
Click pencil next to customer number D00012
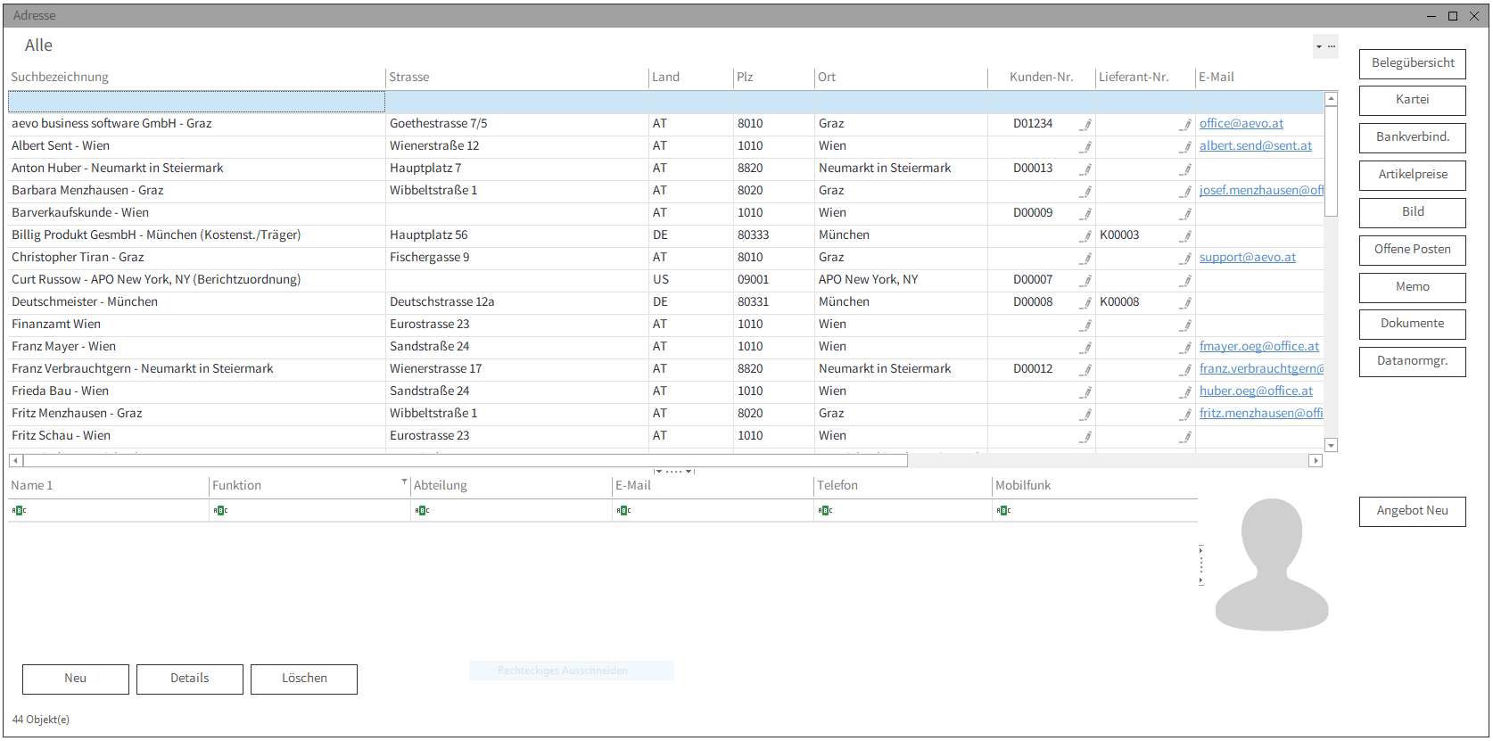click(x=1086, y=369)
